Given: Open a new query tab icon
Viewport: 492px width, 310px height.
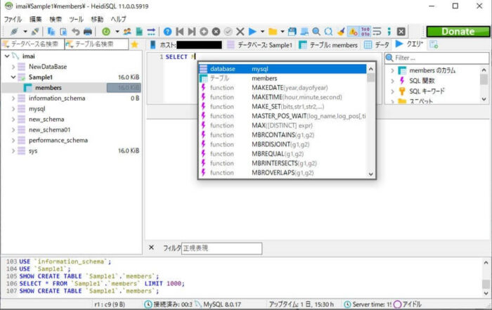Looking at the screenshot, I should (x=434, y=44).
